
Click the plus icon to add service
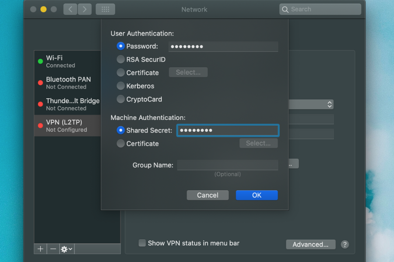click(40, 249)
